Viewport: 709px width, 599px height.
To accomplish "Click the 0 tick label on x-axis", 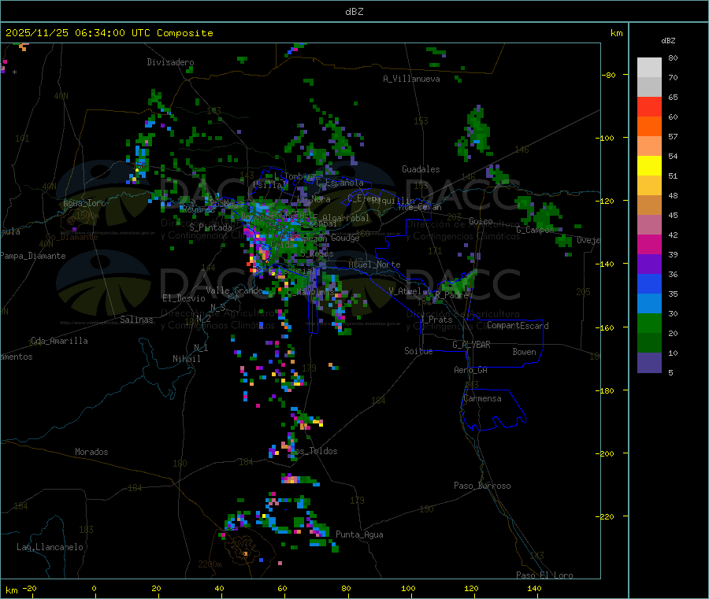I will click(94, 588).
